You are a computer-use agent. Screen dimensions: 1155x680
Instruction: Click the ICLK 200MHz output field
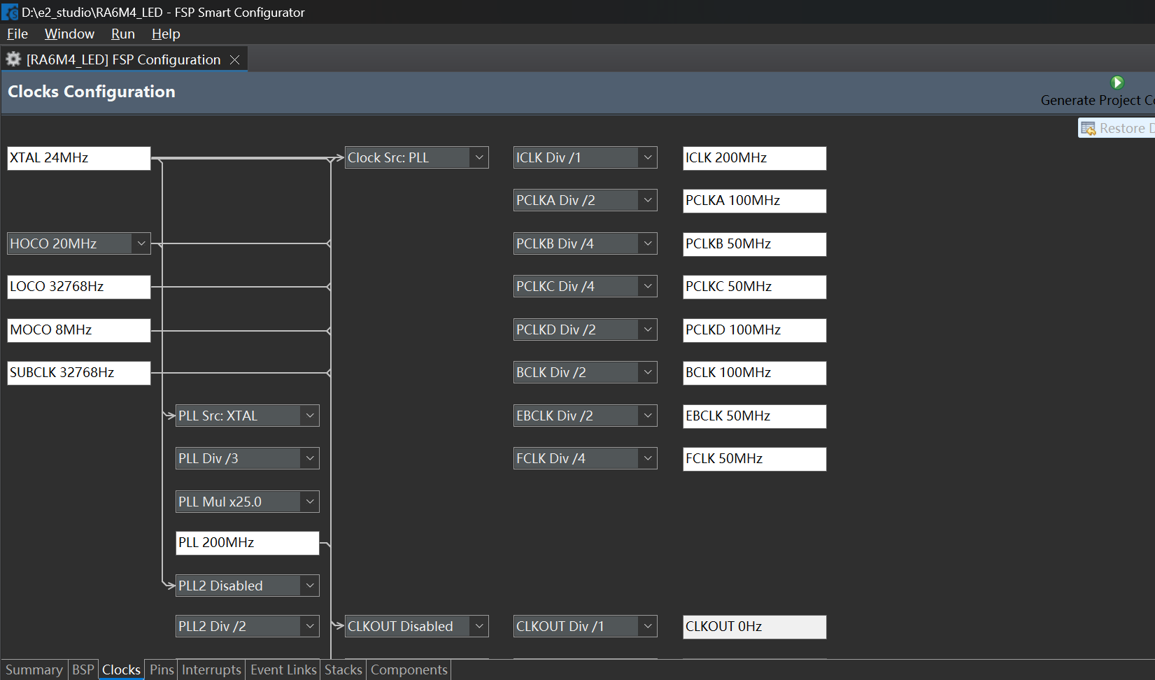click(x=755, y=158)
